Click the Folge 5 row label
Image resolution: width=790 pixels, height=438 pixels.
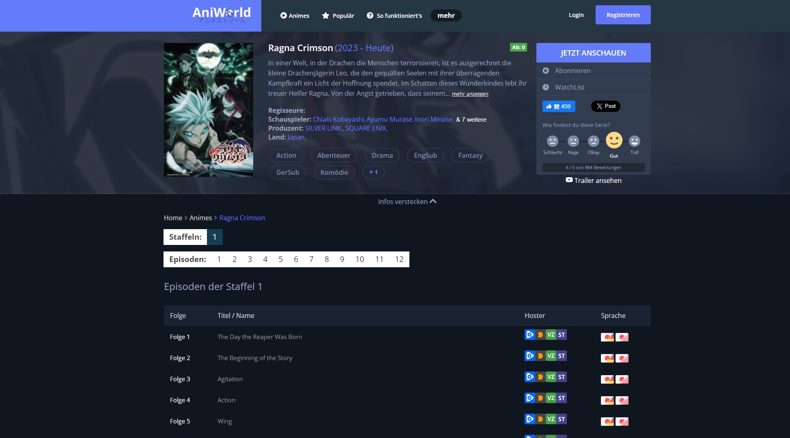(x=180, y=421)
